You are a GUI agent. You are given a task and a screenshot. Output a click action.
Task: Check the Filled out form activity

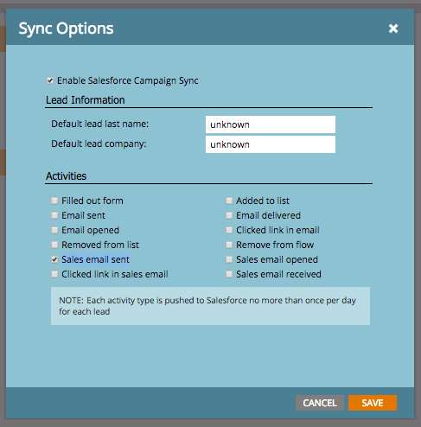54,201
